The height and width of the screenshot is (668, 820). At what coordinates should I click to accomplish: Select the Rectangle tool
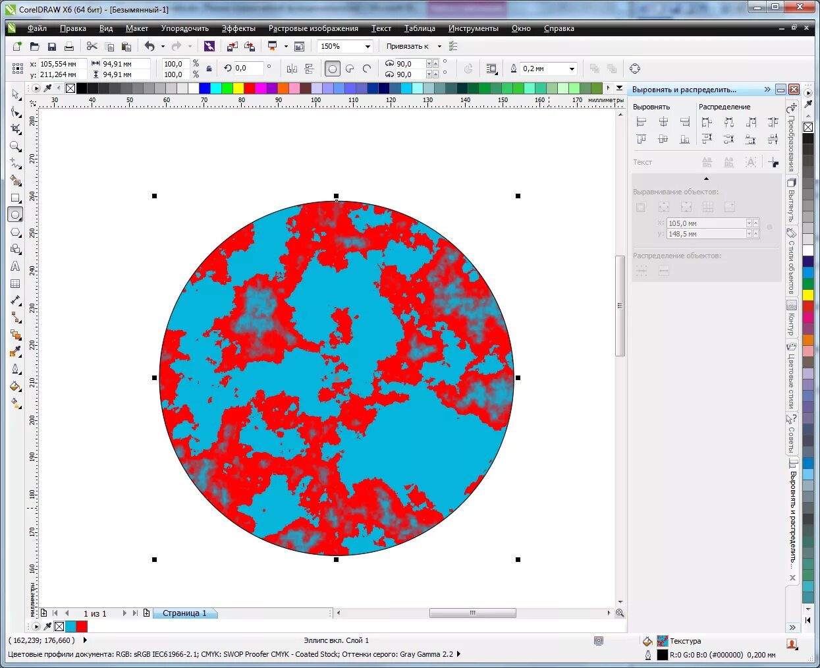[16, 198]
